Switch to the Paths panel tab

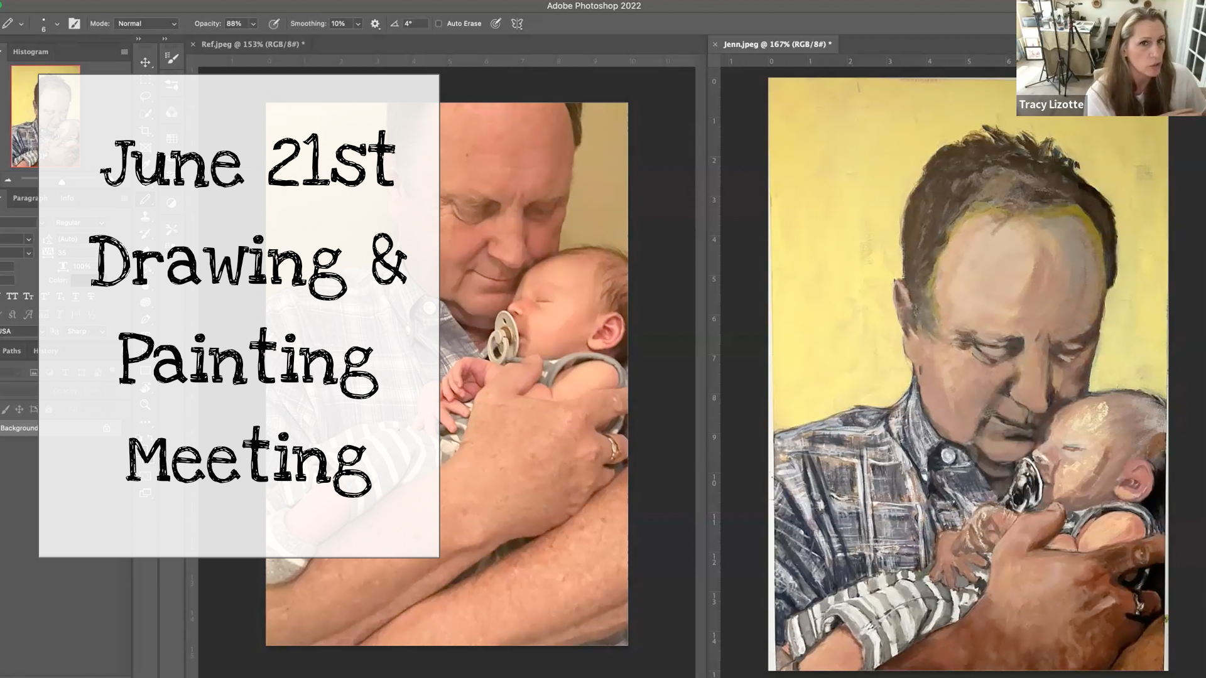[11, 351]
